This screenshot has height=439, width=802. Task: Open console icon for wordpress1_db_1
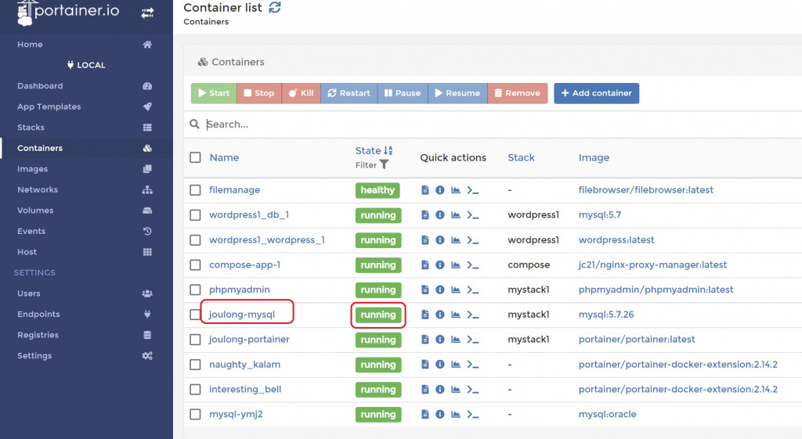(472, 215)
